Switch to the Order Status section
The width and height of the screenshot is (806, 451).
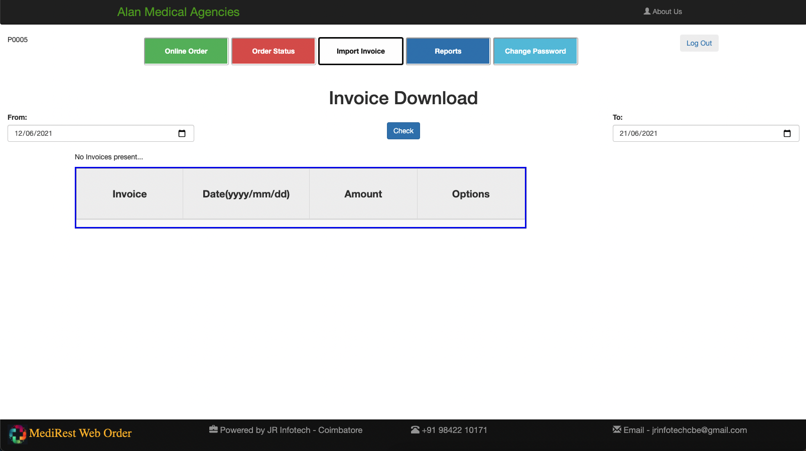coord(274,51)
